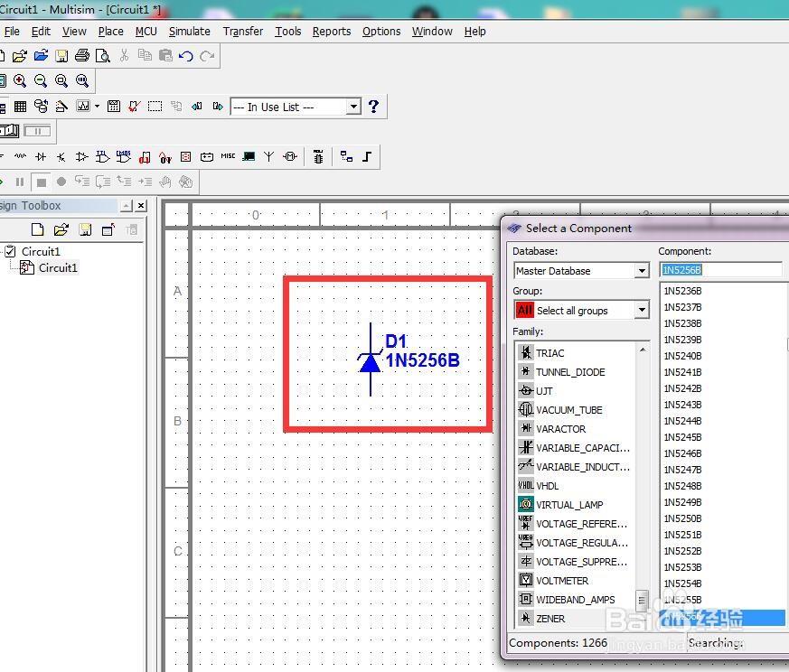This screenshot has width=789, height=672.
Task: Click Family list scroll up arrow
Action: click(643, 349)
